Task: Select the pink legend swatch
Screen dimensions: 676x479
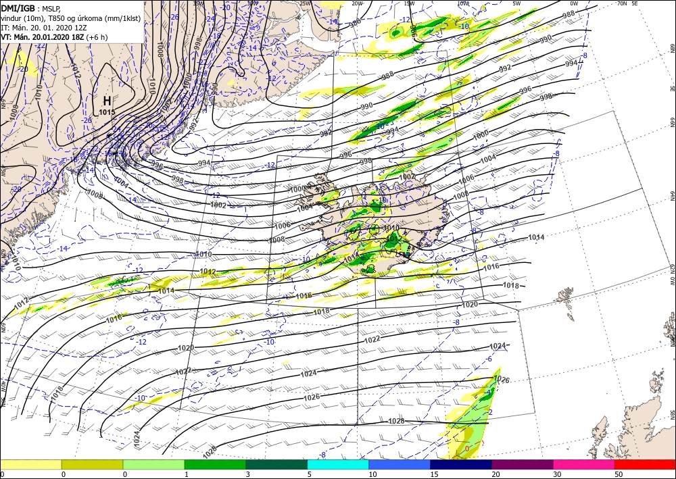Action: tap(584, 464)
